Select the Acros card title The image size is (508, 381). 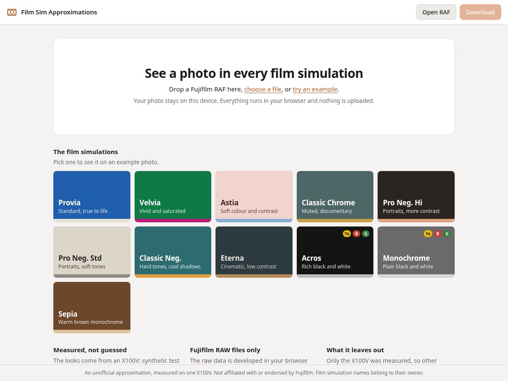coord(312,258)
